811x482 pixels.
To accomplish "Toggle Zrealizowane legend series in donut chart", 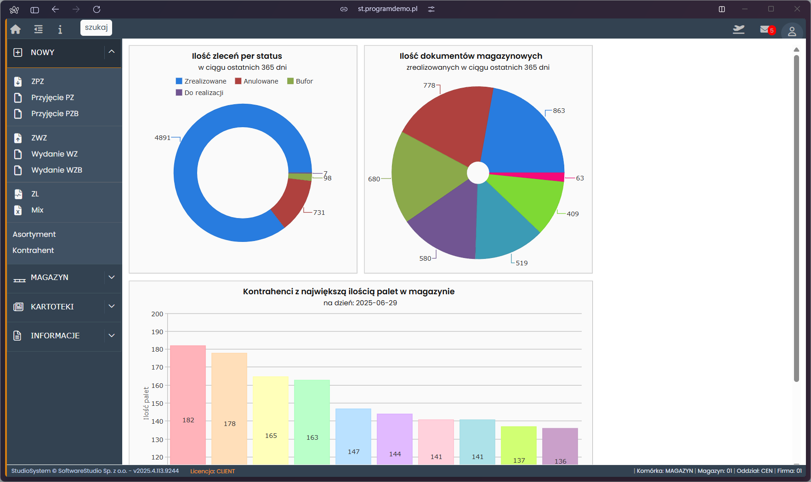I will pyautogui.click(x=205, y=81).
